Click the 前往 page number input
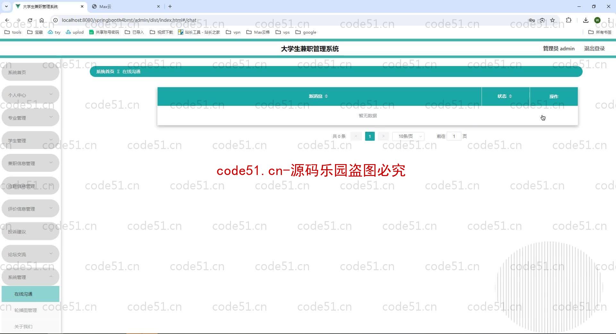The width and height of the screenshot is (616, 334). (x=454, y=136)
